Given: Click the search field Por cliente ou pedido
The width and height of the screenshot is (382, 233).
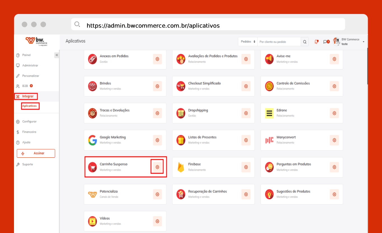Looking at the screenshot, I should pyautogui.click(x=279, y=42).
